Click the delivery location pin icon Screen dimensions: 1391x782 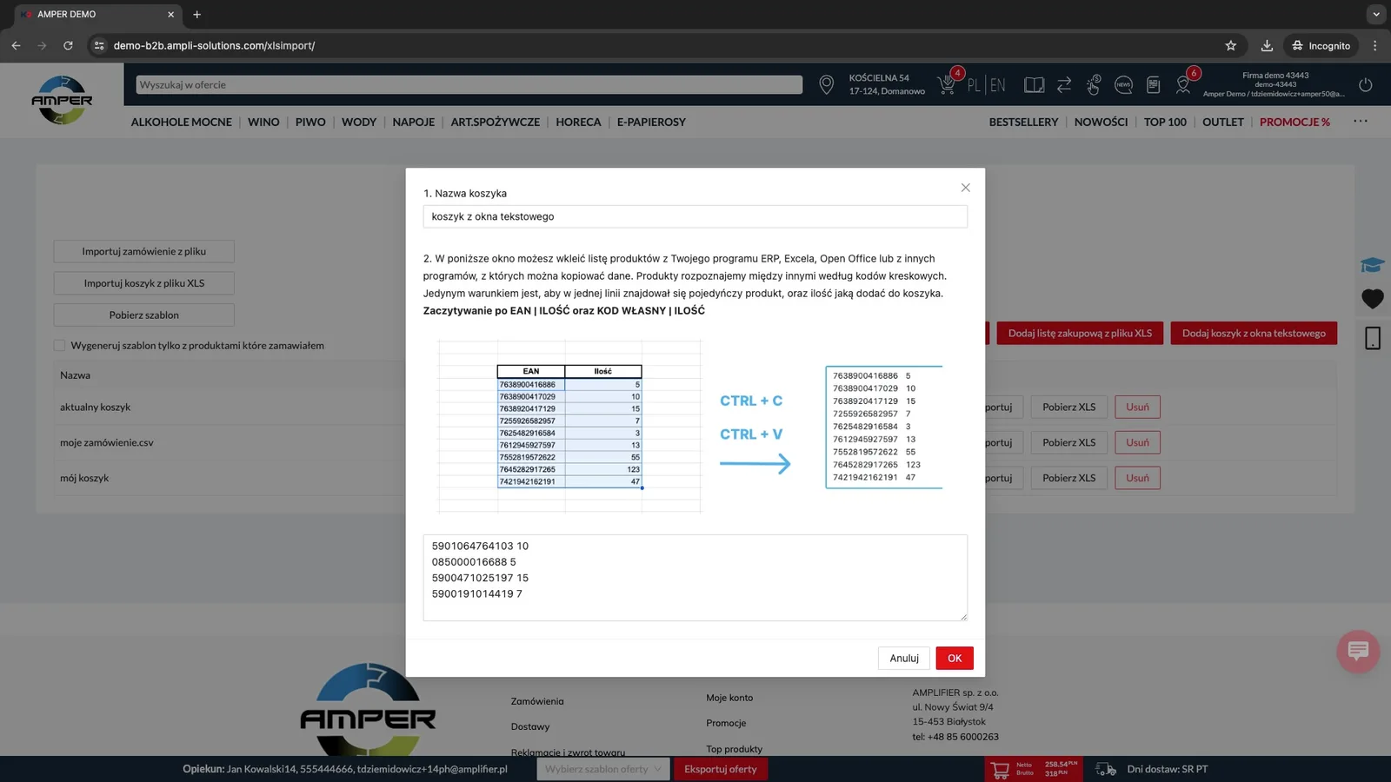(x=826, y=84)
